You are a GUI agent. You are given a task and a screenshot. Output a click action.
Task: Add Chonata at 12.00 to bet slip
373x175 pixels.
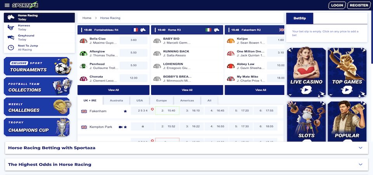(x=133, y=78)
